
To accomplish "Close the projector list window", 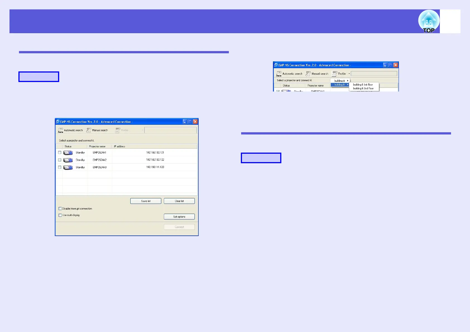I will [x=195, y=122].
